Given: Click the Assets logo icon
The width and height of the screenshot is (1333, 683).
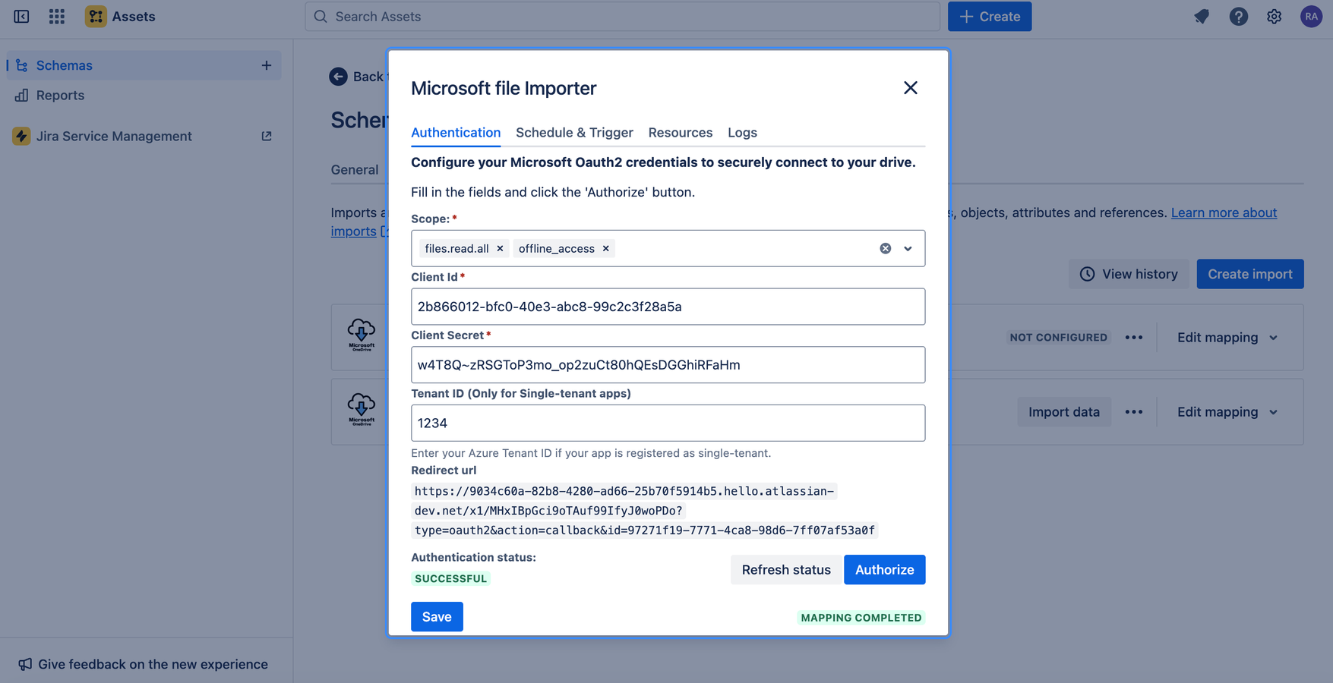Looking at the screenshot, I should pyautogui.click(x=96, y=16).
